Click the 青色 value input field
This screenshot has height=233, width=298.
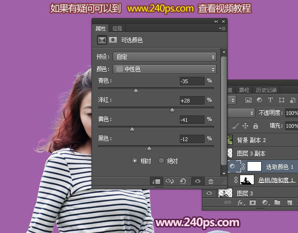[x=192, y=81]
